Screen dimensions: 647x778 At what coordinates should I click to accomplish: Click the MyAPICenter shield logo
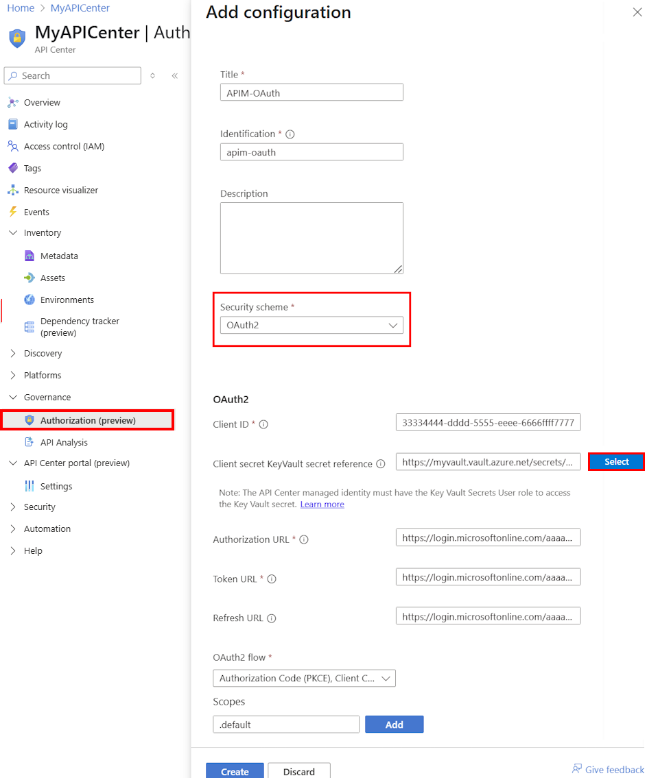pyautogui.click(x=17, y=38)
